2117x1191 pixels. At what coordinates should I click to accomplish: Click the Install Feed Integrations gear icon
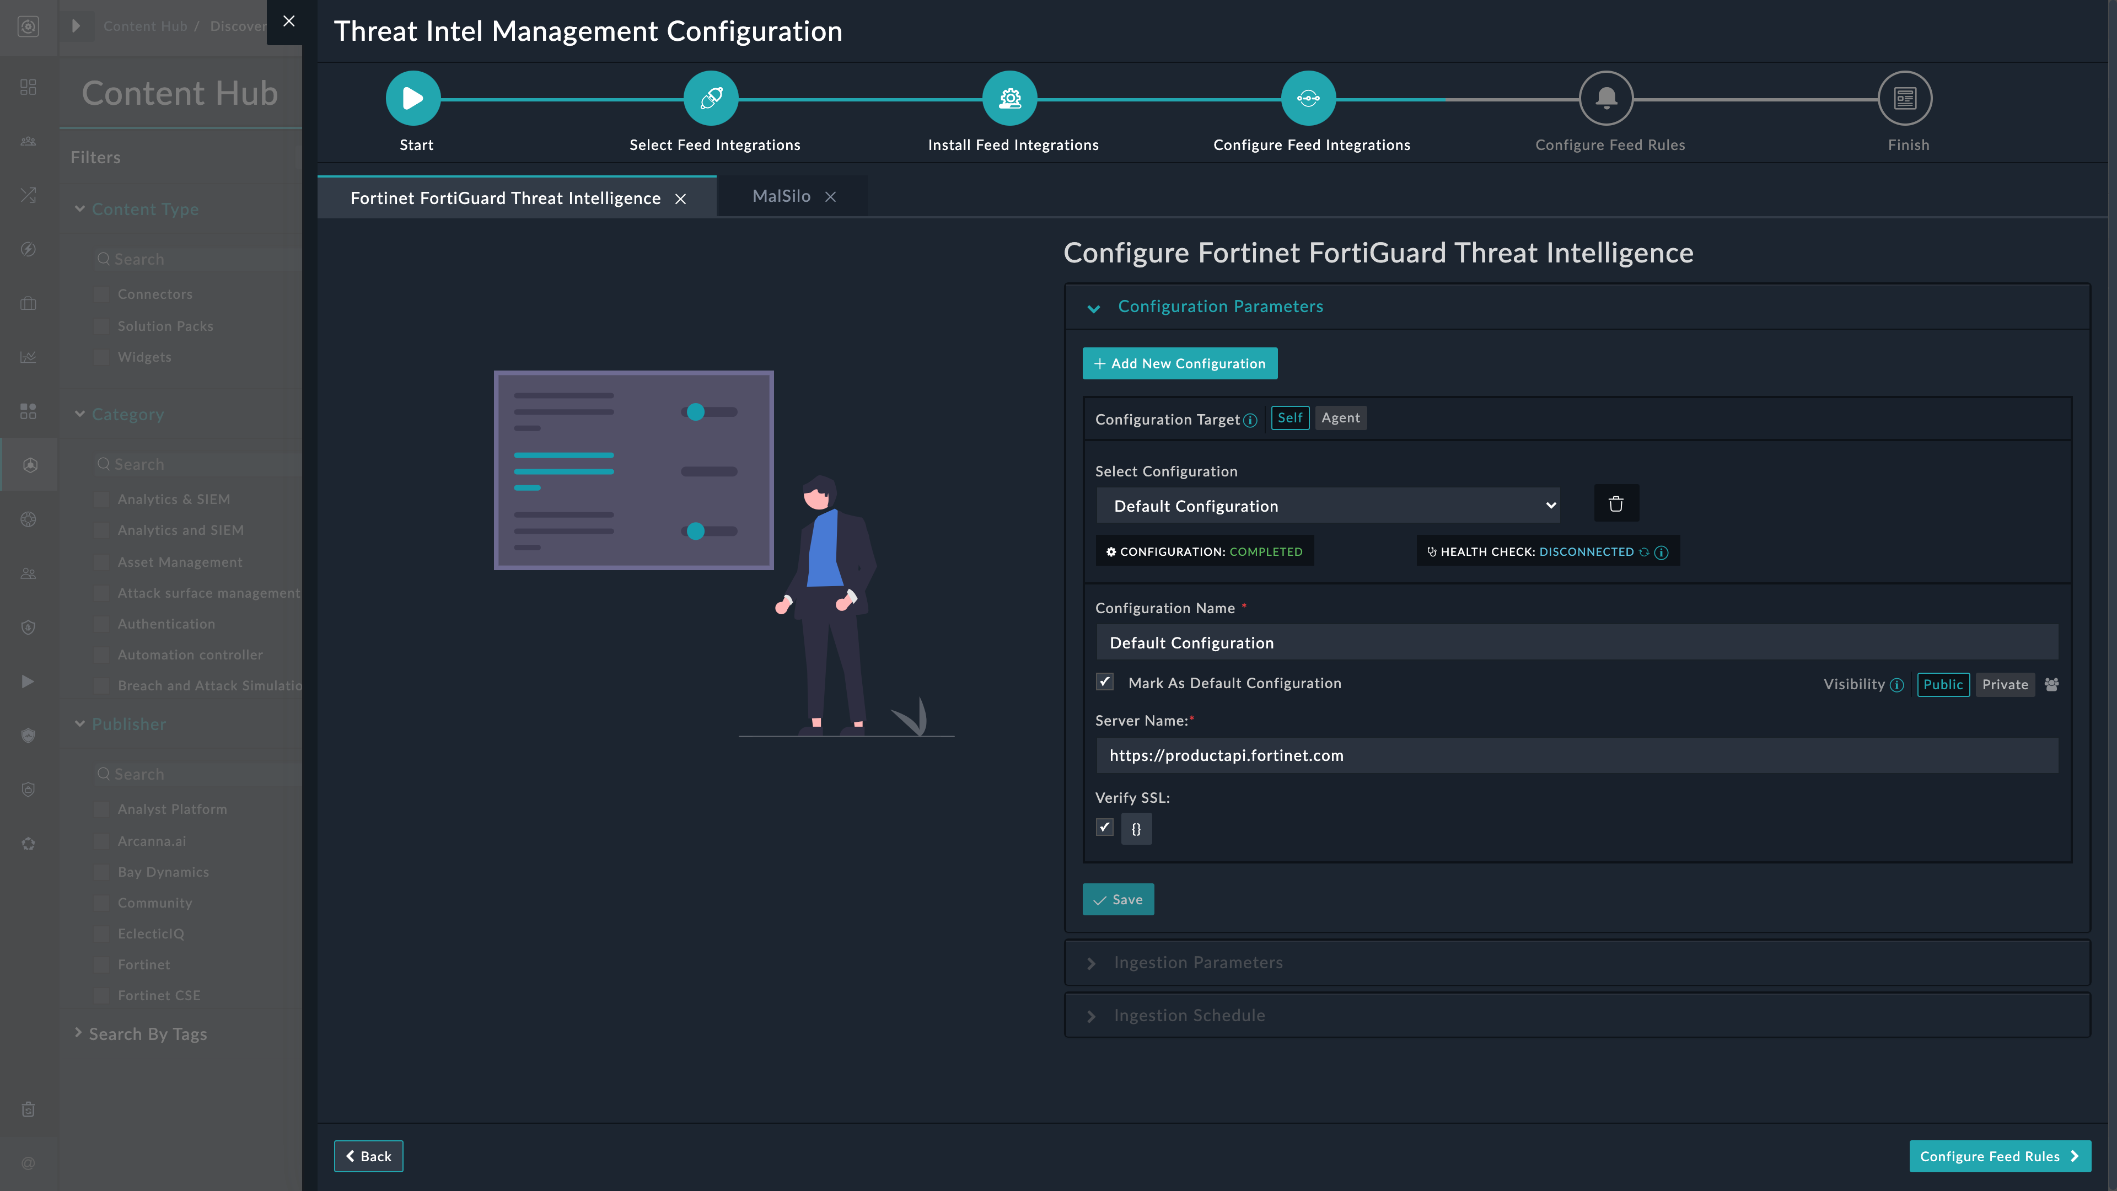pyautogui.click(x=1009, y=99)
